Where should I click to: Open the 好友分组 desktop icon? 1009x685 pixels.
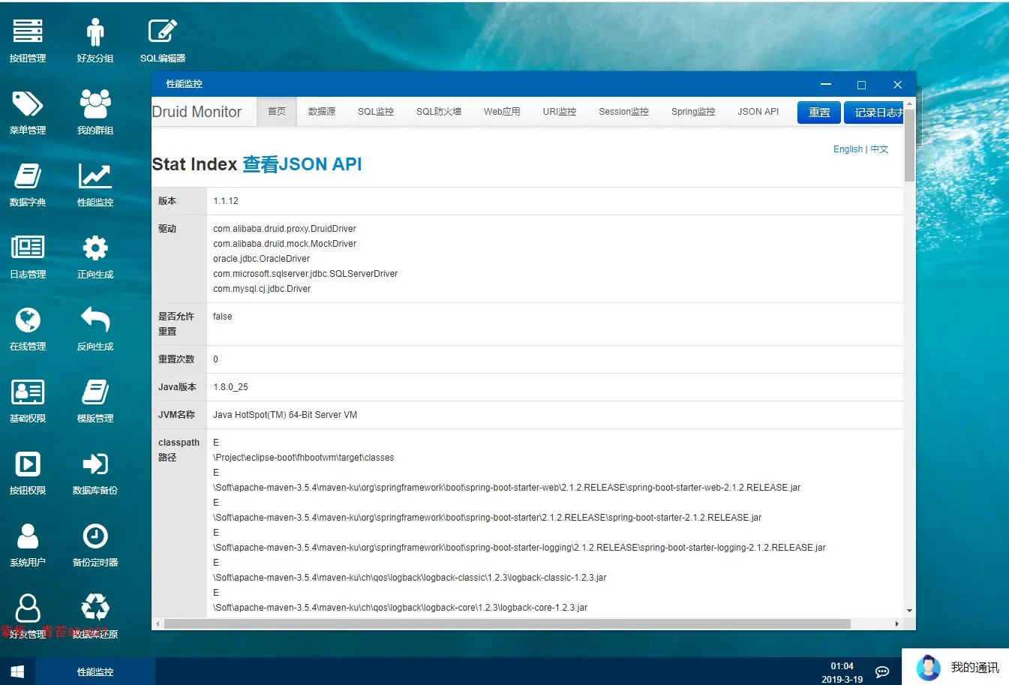95,40
